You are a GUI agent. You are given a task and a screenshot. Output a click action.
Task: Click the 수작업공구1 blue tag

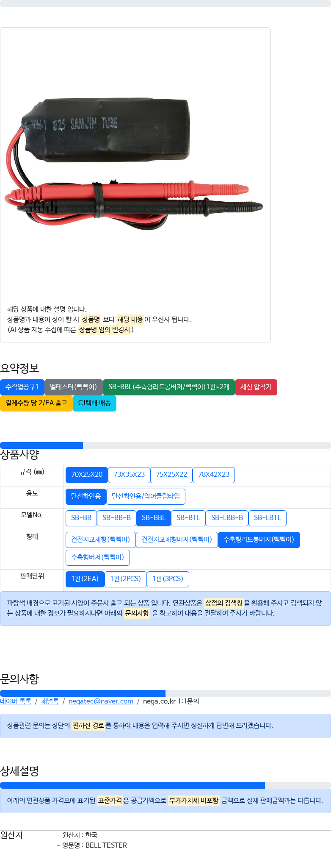click(22, 387)
